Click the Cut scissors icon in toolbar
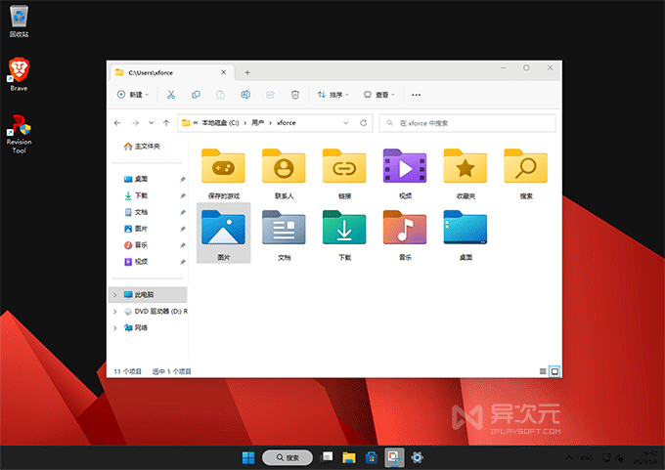This screenshot has height=470, width=665. [171, 95]
